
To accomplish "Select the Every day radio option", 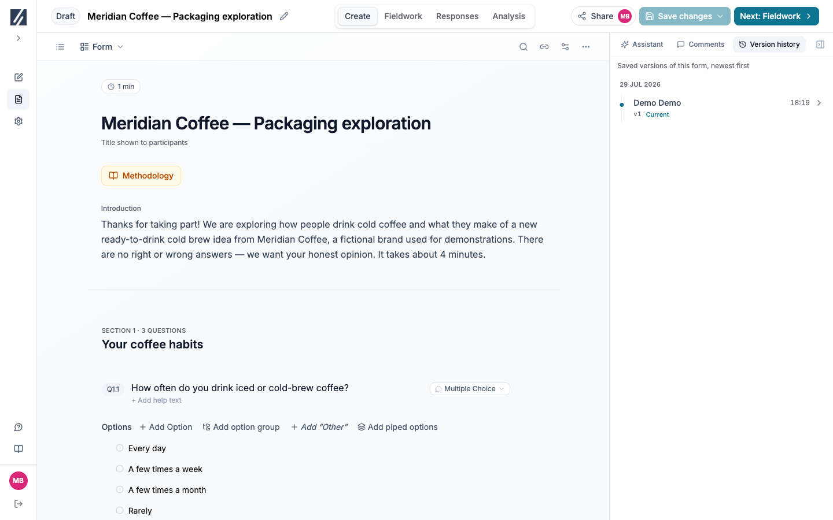I will pos(120,448).
